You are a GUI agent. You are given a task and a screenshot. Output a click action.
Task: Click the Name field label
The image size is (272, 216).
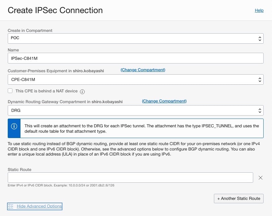(x=13, y=50)
